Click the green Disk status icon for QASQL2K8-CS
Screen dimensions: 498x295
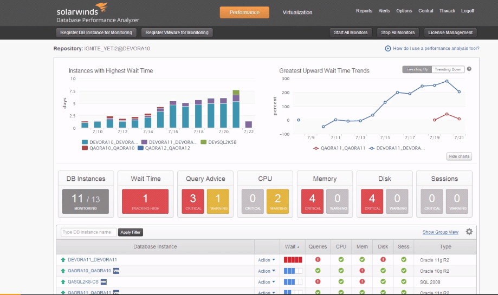coord(383,281)
